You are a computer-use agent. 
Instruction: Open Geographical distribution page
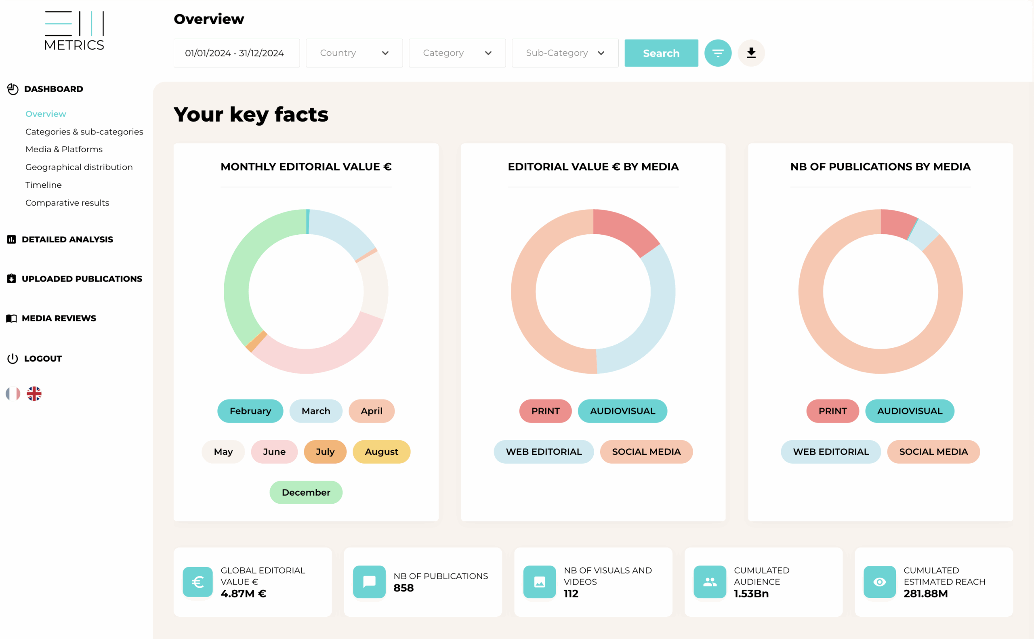[79, 167]
